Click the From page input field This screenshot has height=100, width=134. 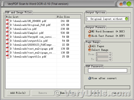pyautogui.click(x=102, y=54)
